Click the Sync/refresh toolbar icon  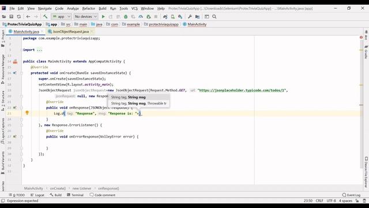(x=19, y=17)
